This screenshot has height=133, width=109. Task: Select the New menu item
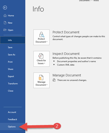(13, 23)
